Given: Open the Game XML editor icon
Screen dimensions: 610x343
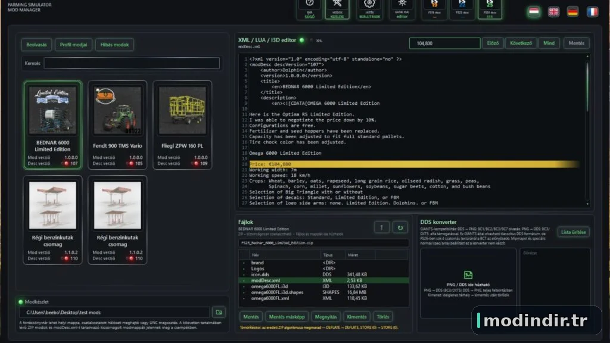Looking at the screenshot, I should pyautogui.click(x=402, y=8).
